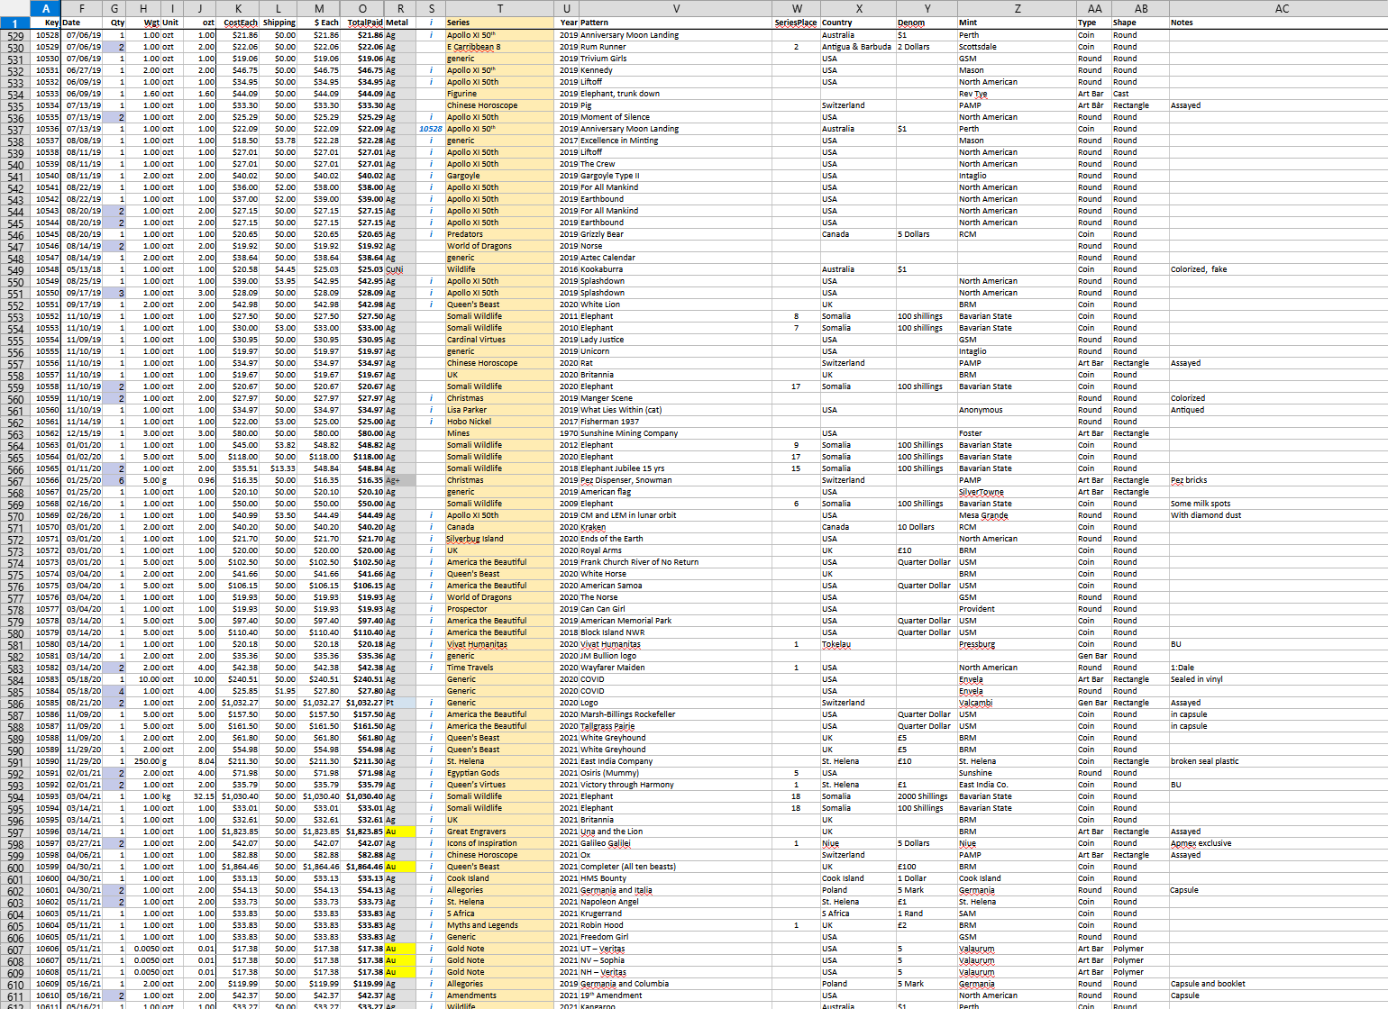This screenshot has width=1388, height=1009.
Task: Click the 'Silverbug Island' series cell
Action: 499,539
